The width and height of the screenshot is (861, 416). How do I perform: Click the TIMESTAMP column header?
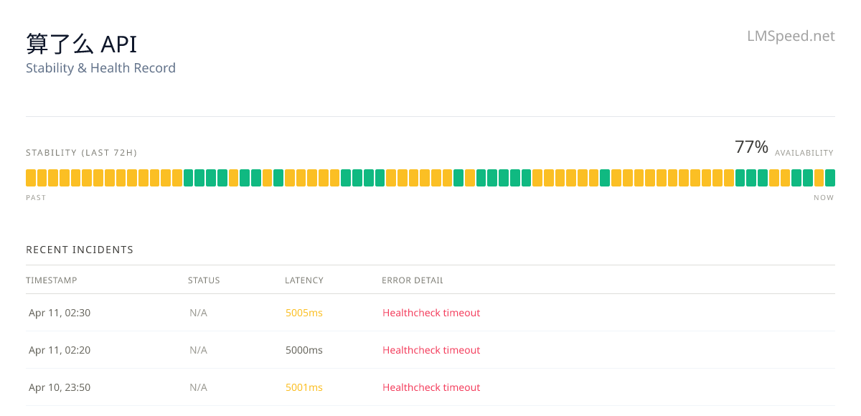click(x=52, y=280)
